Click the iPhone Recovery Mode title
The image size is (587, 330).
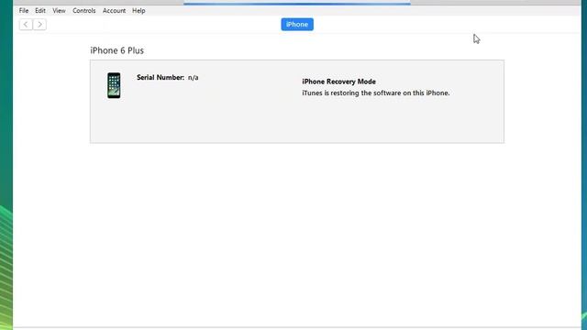tap(338, 82)
